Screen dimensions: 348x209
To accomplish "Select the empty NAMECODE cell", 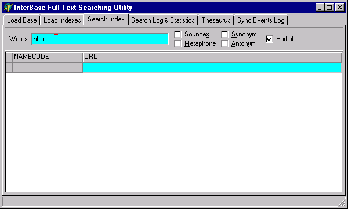I will click(48, 67).
